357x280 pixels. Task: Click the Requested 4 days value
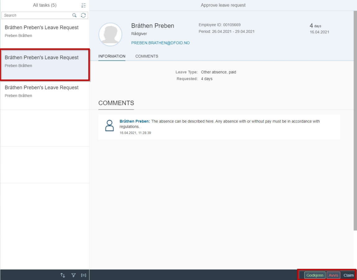pos(206,79)
